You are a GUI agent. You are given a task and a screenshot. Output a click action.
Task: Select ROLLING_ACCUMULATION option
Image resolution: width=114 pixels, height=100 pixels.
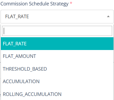coord(57,94)
